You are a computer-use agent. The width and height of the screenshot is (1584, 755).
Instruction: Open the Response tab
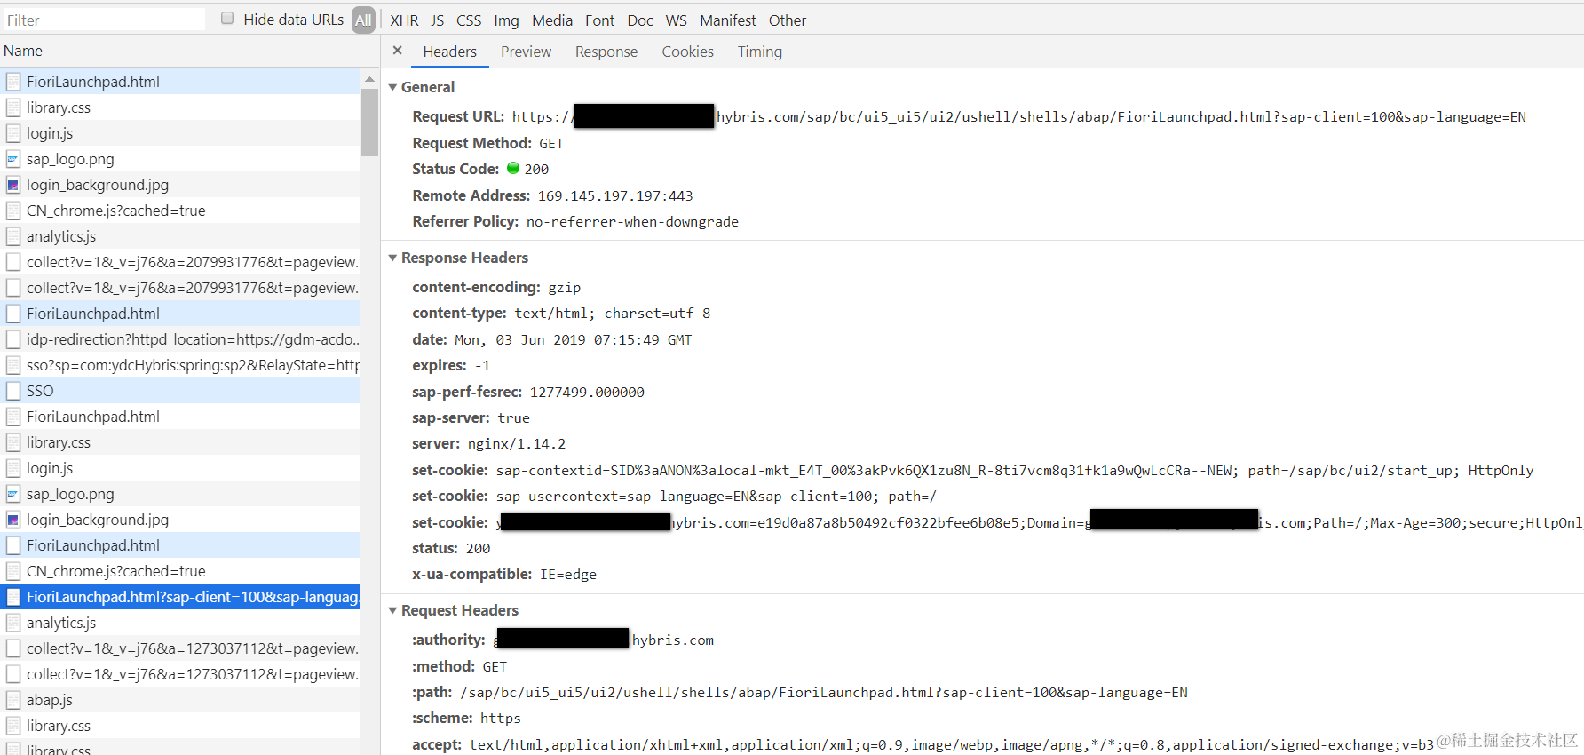click(606, 52)
